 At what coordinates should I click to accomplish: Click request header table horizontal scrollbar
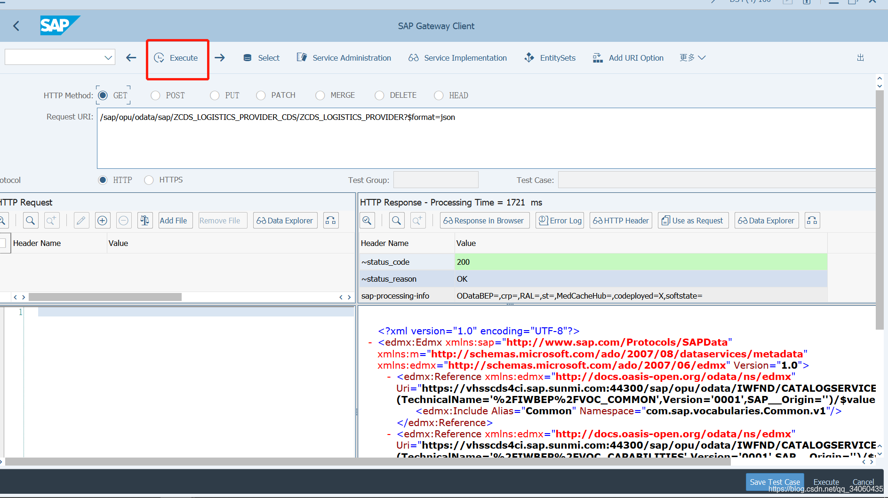pyautogui.click(x=105, y=297)
